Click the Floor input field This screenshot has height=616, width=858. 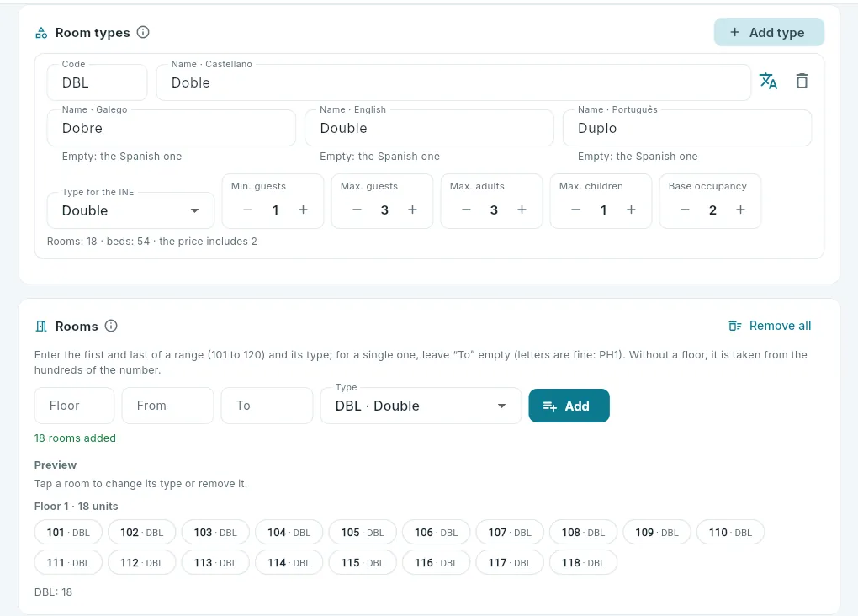[x=74, y=406]
